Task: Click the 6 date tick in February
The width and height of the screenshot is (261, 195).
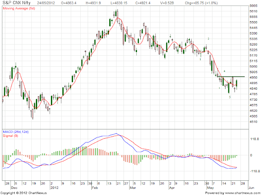Action: pos(99,184)
